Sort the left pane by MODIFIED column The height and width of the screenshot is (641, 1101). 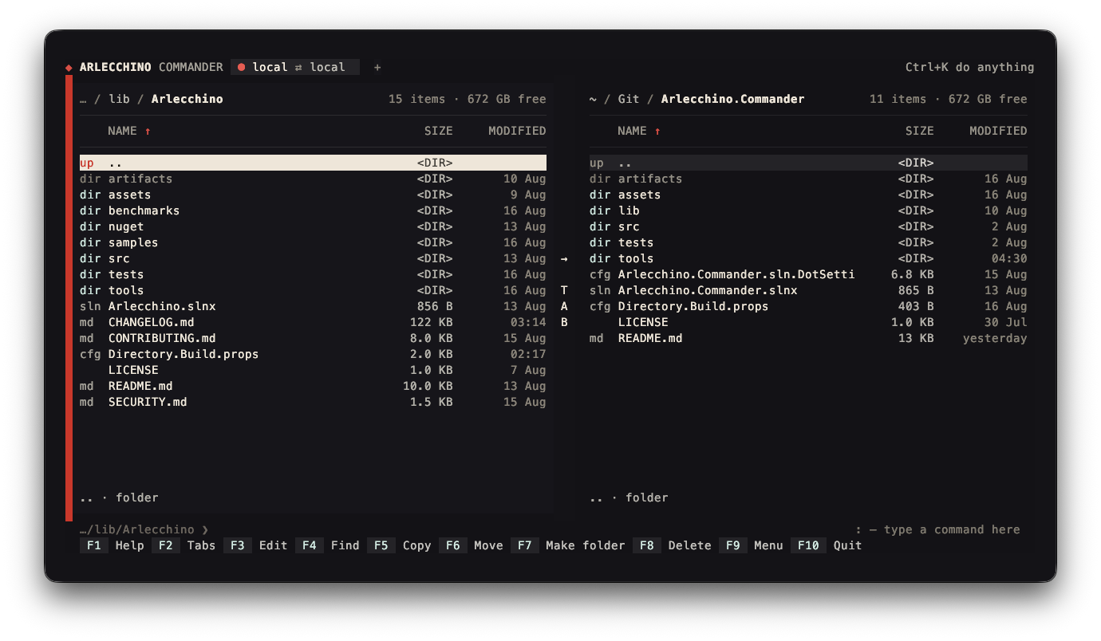click(517, 131)
